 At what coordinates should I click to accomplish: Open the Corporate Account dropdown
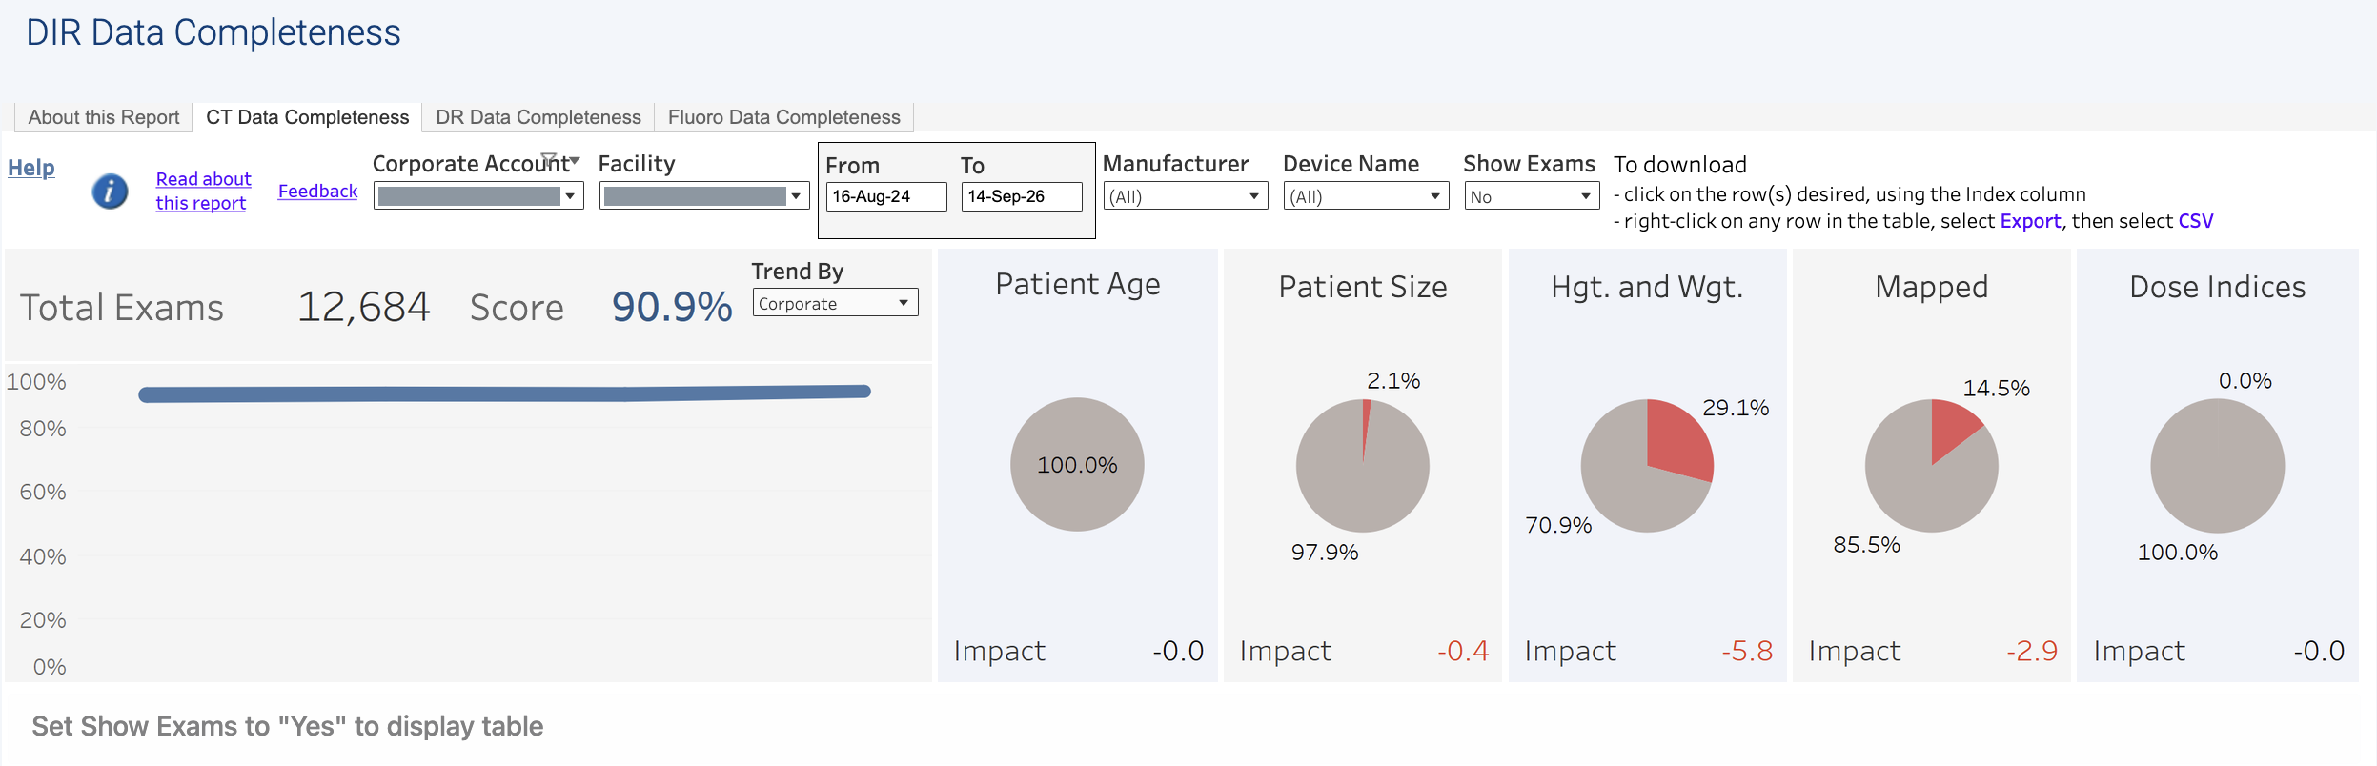[478, 196]
